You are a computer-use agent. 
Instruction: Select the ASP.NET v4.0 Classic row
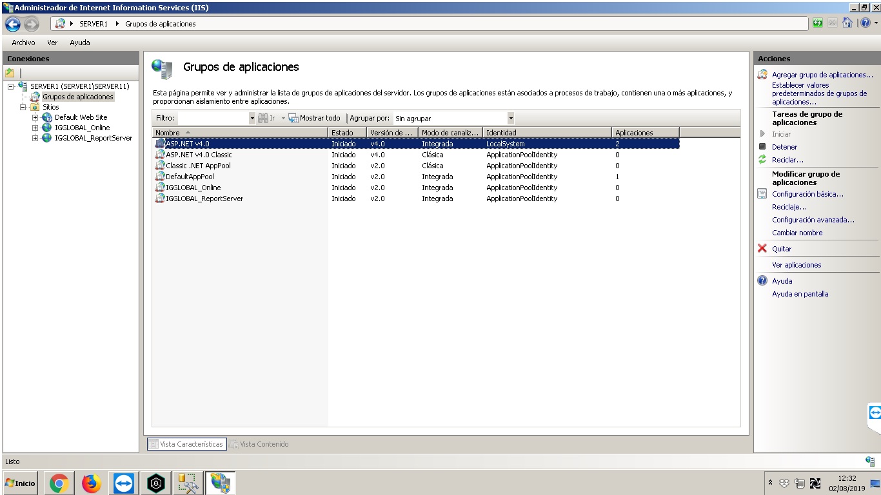click(415, 155)
